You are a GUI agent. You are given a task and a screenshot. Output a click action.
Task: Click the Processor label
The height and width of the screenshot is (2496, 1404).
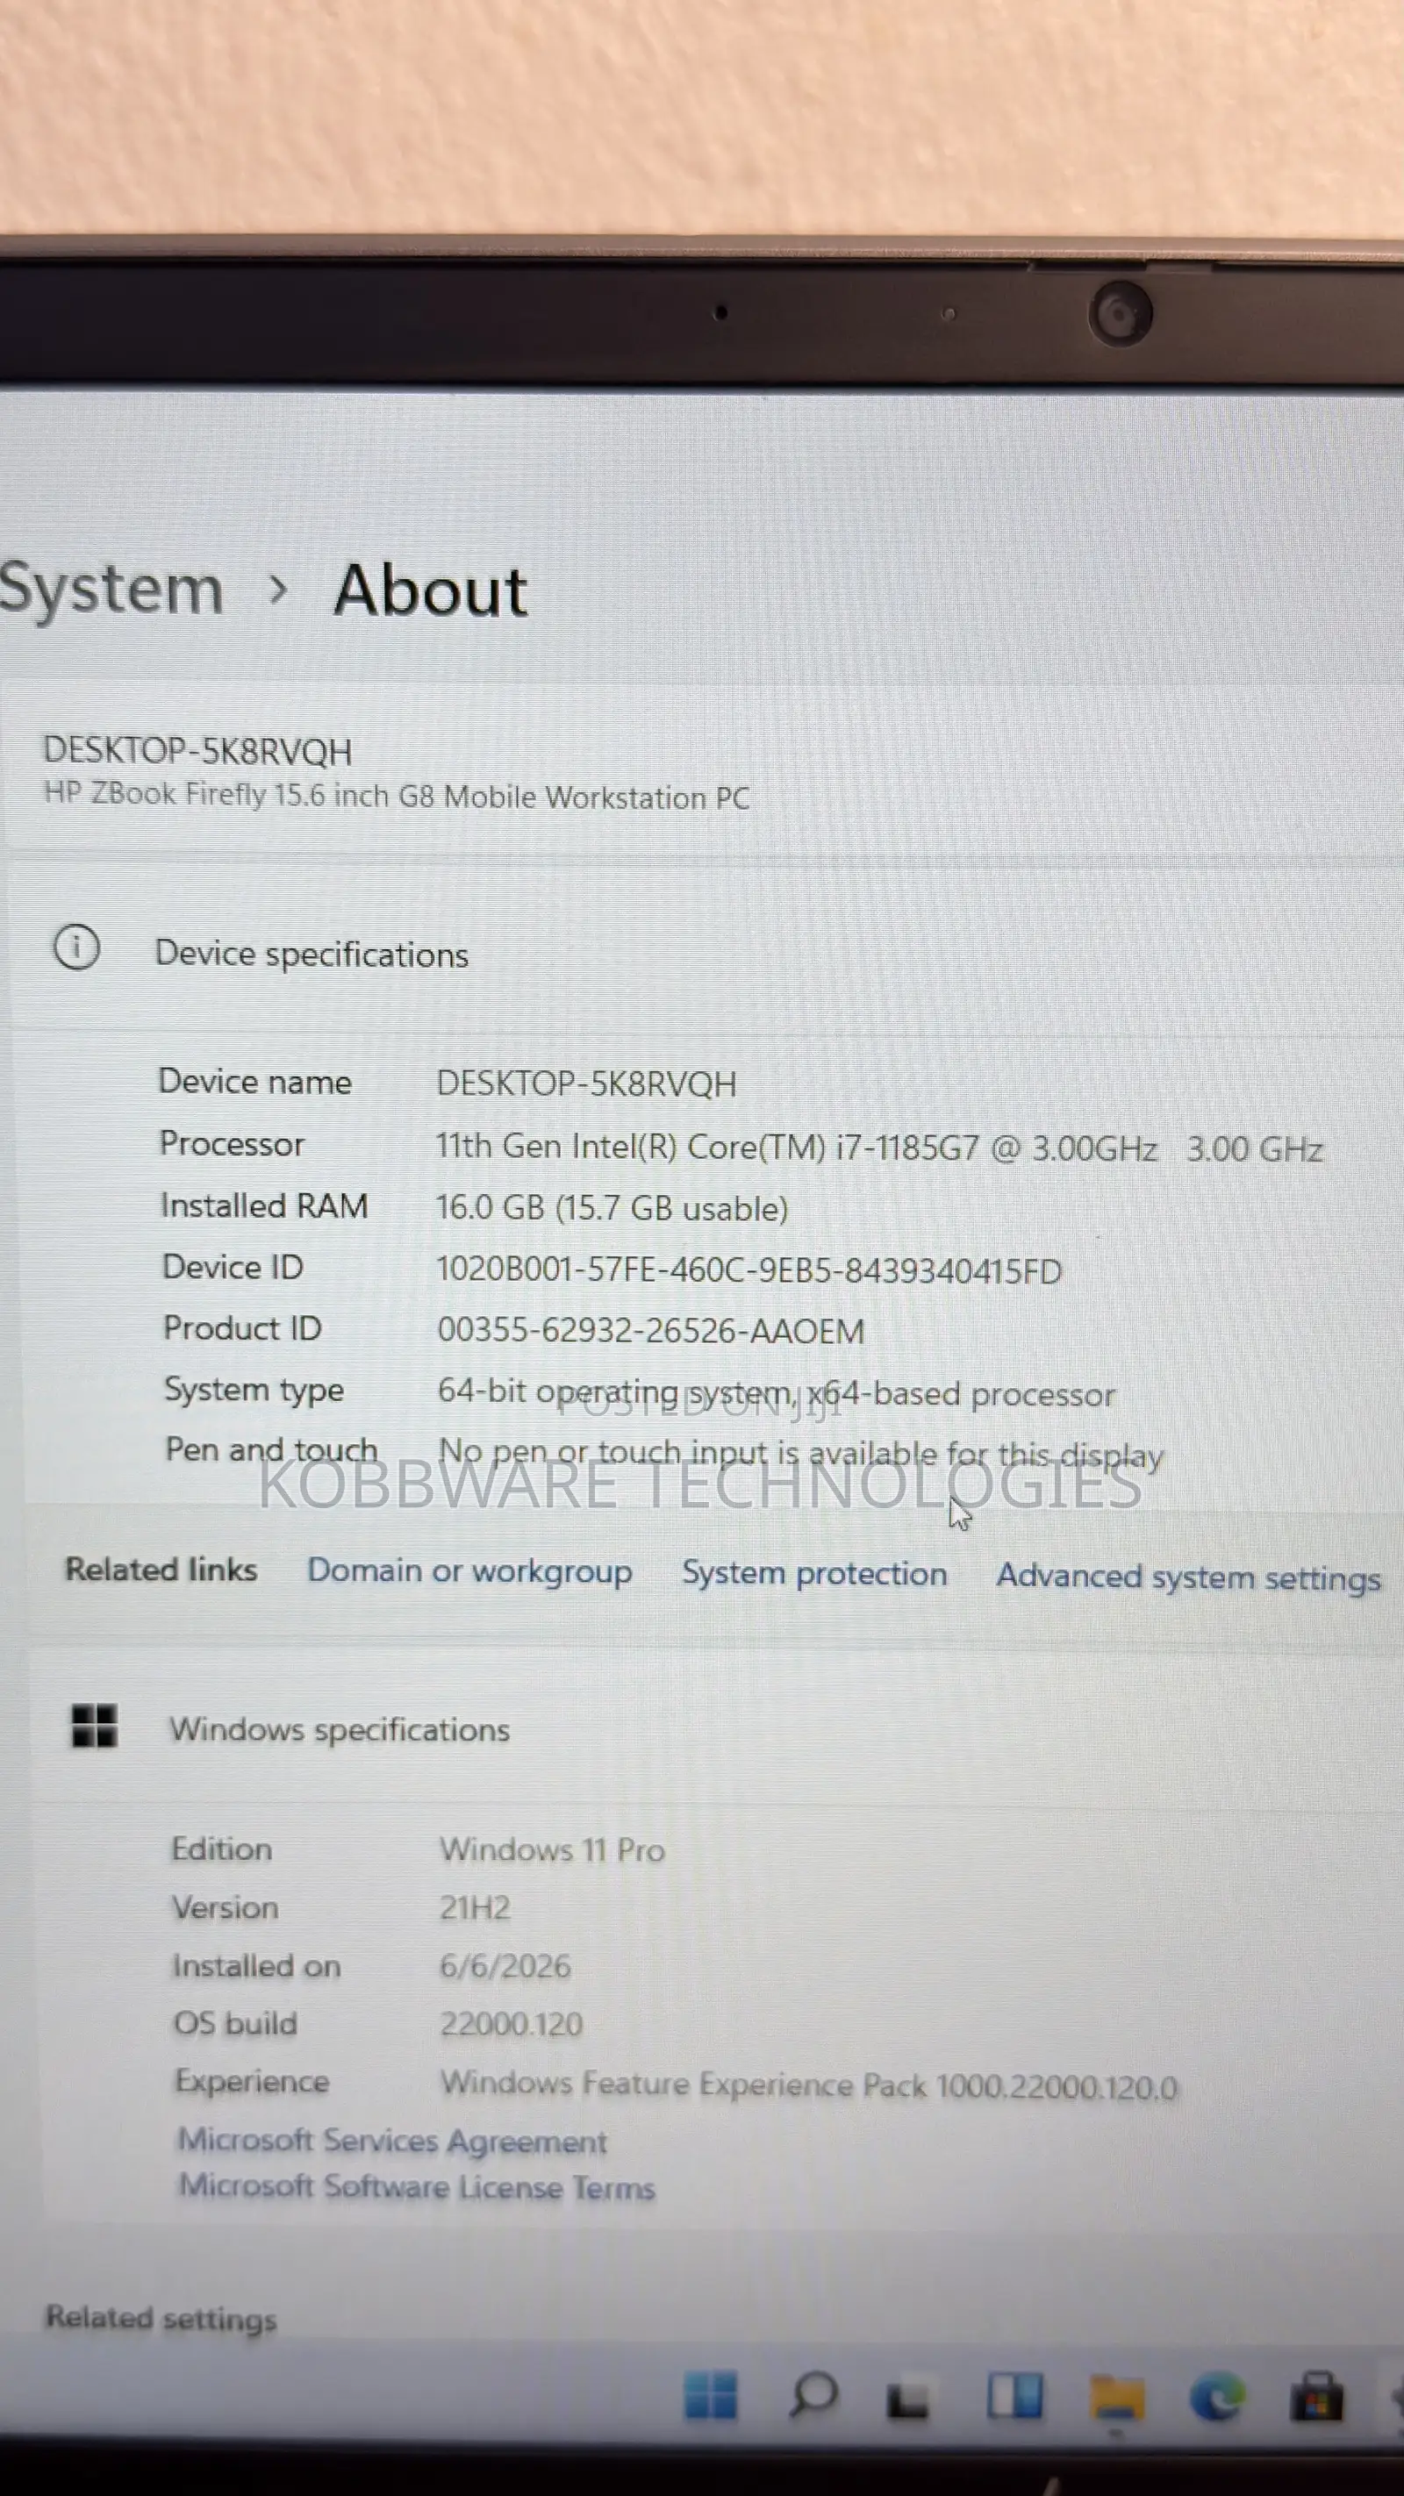click(x=232, y=1144)
